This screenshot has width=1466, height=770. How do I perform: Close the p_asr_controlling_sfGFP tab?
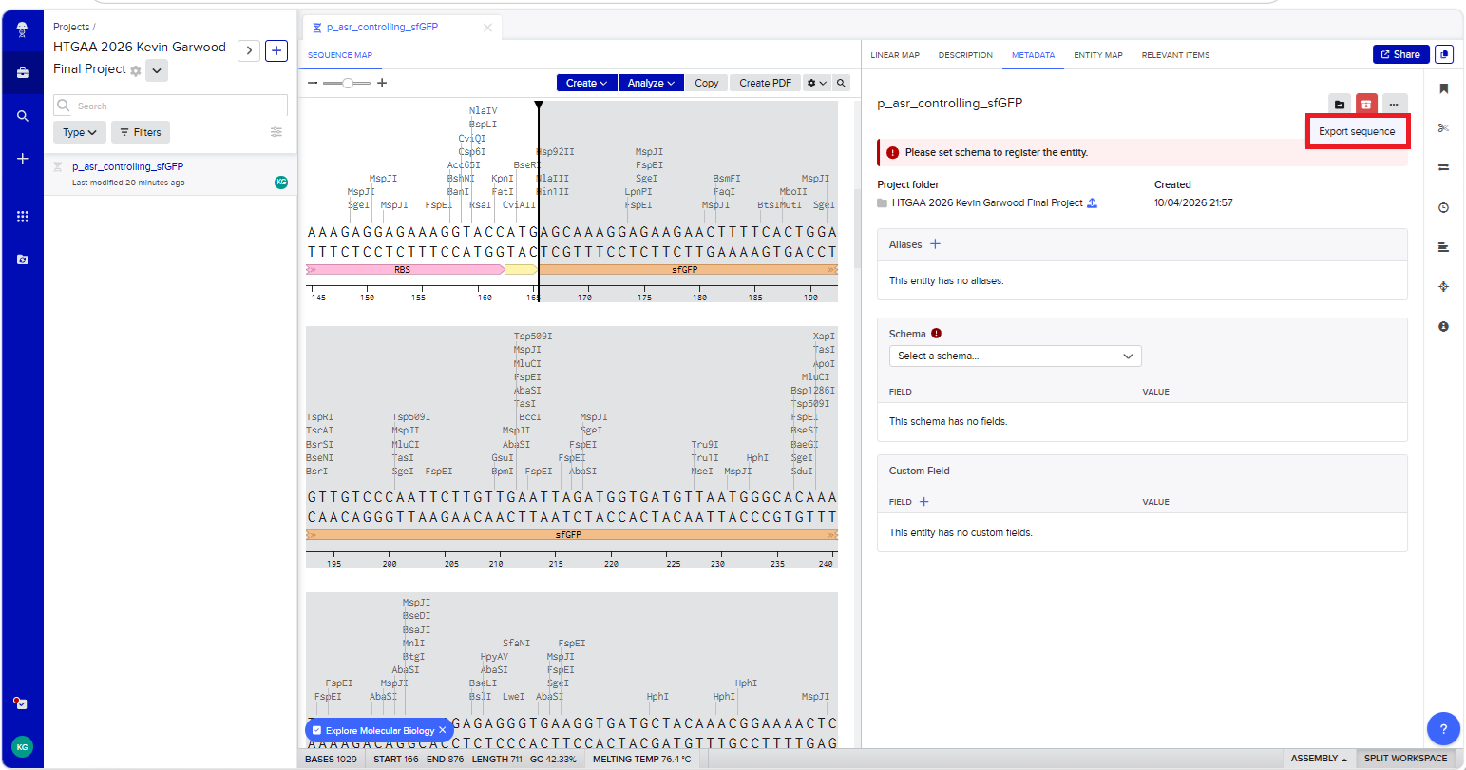[x=487, y=28]
